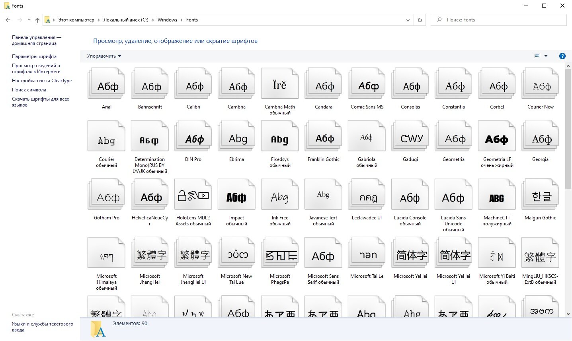Select the Determination Mono font icon

[x=150, y=136]
